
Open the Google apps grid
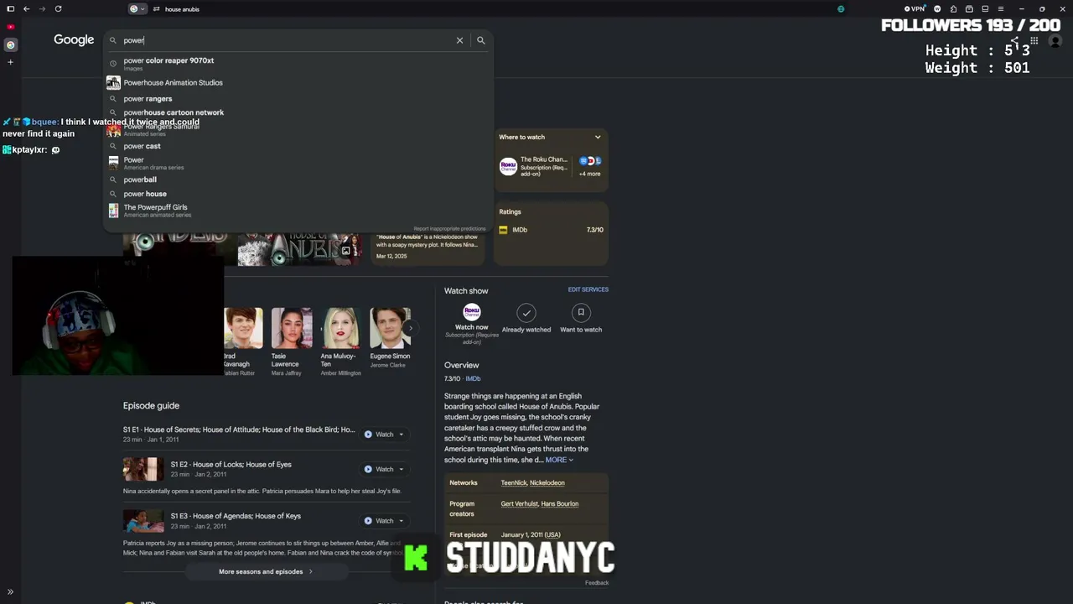click(x=1034, y=40)
